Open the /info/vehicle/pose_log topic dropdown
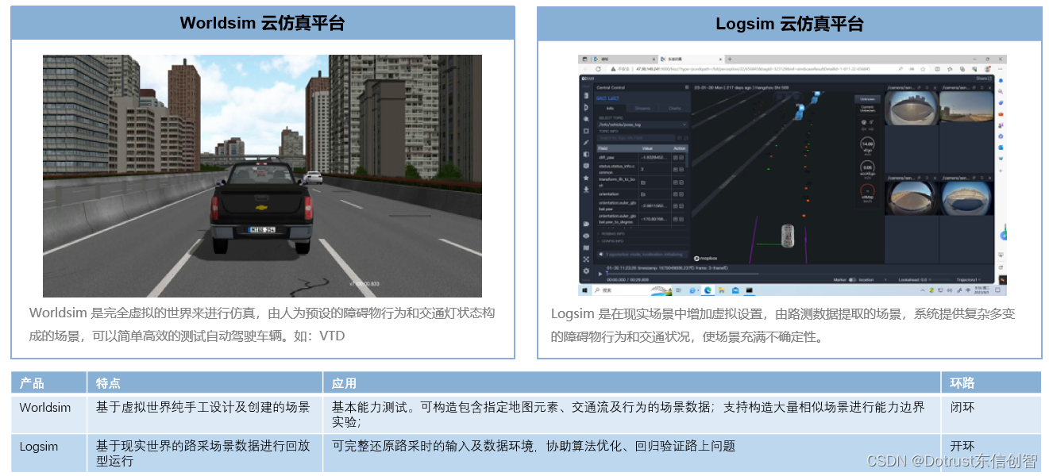 [642, 125]
